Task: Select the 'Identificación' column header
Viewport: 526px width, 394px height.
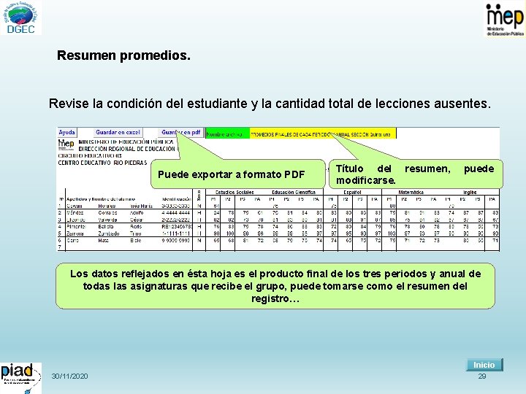Action: click(x=177, y=199)
